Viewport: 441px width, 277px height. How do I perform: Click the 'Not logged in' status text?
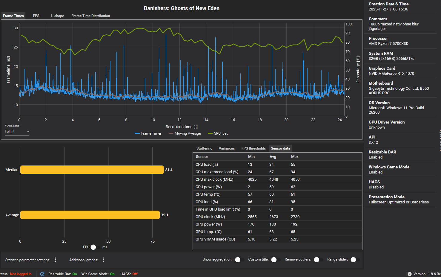coord(21,274)
